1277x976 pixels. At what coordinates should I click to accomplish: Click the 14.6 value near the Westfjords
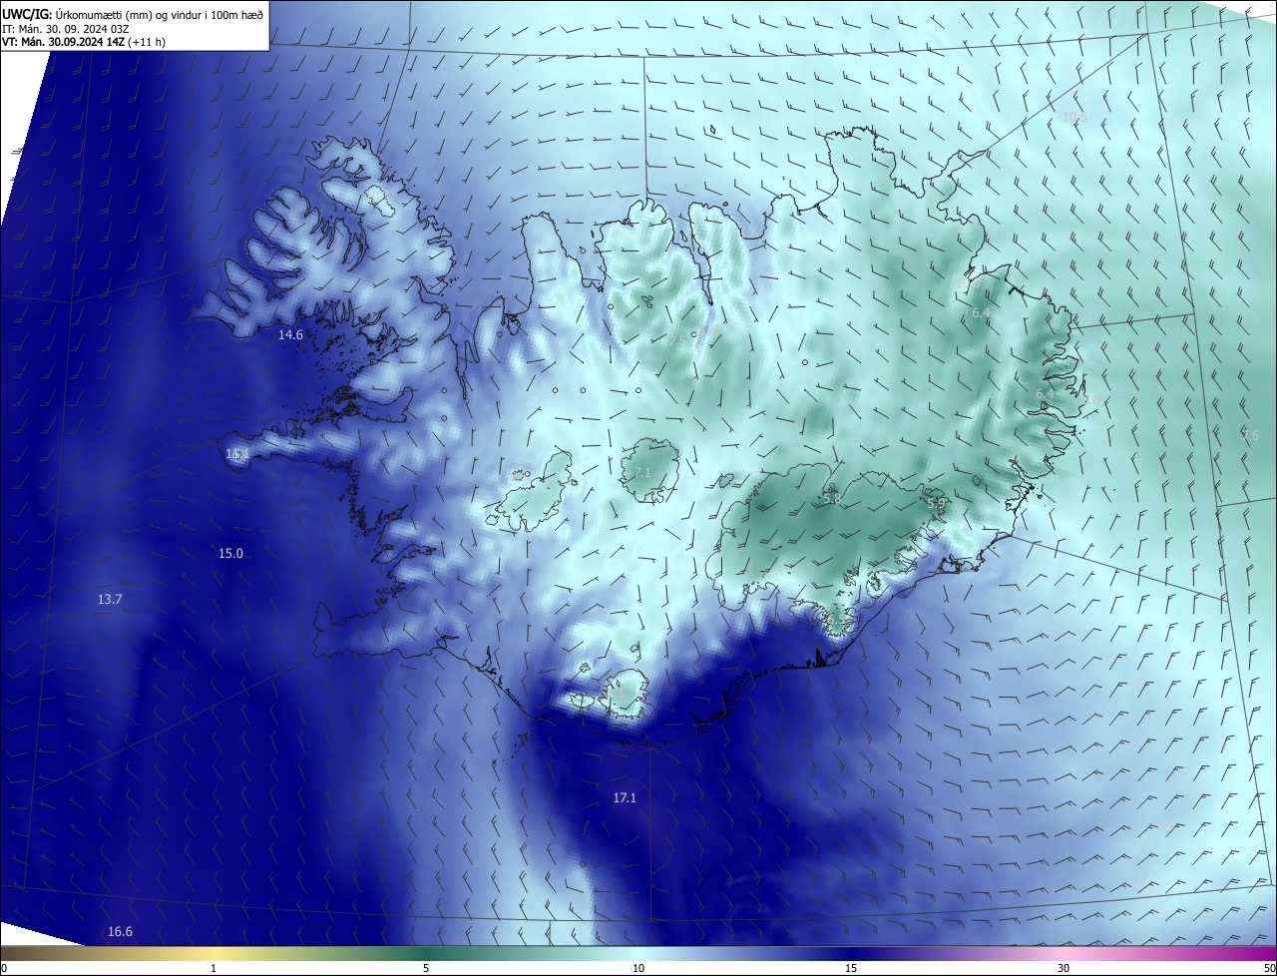point(290,335)
